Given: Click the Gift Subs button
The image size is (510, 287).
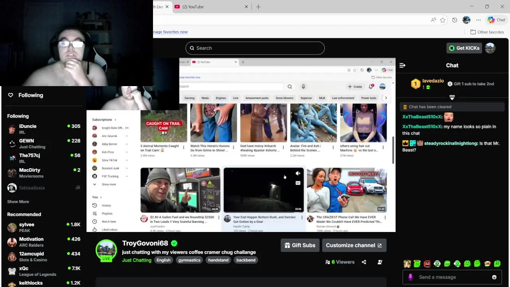Looking at the screenshot, I should coord(300,246).
